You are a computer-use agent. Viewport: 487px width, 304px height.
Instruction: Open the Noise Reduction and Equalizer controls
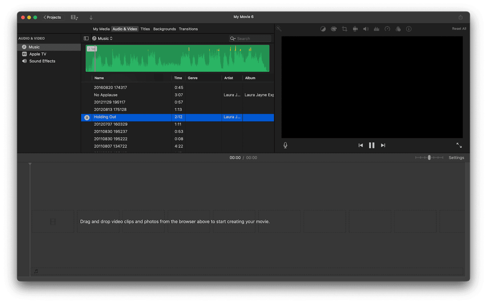click(377, 29)
